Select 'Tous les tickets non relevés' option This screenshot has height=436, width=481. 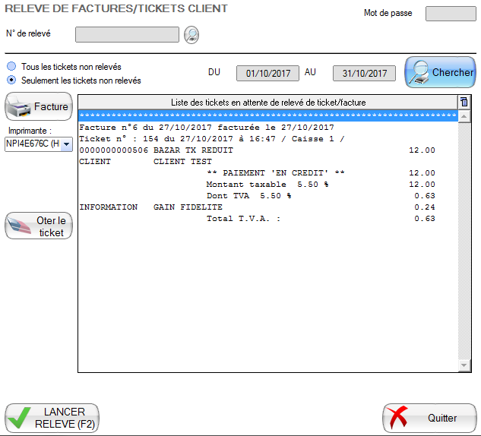click(11, 67)
